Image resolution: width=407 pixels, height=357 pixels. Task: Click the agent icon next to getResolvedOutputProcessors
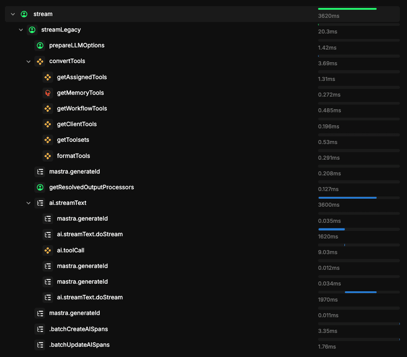(40, 187)
